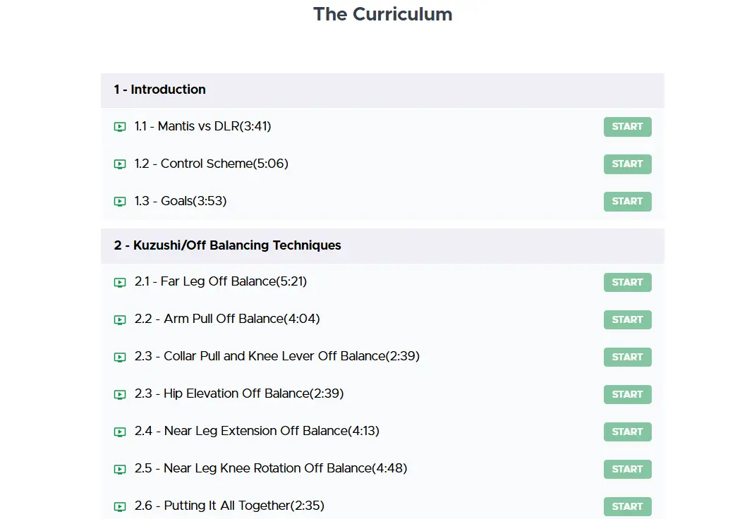
Task: Select the Near Leg Knee Rotation Off Balance title
Action: [x=271, y=468]
